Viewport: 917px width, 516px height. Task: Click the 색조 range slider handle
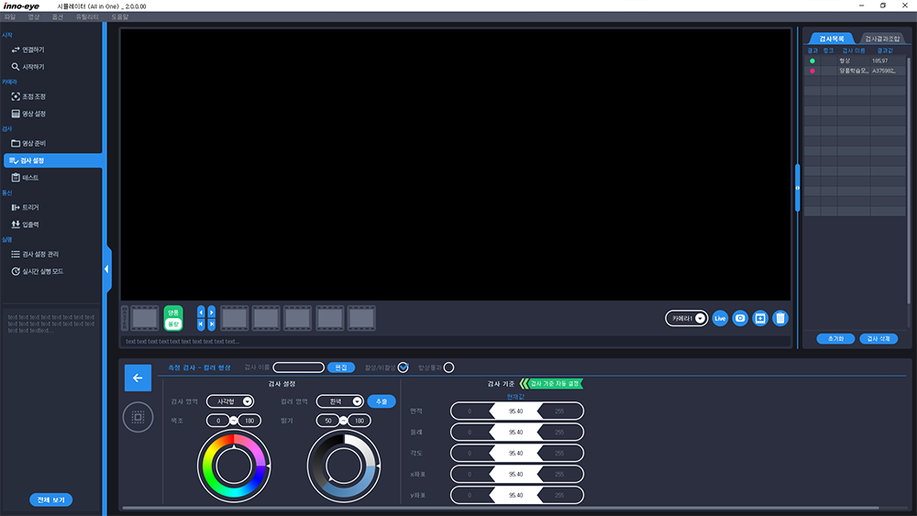pos(233,420)
